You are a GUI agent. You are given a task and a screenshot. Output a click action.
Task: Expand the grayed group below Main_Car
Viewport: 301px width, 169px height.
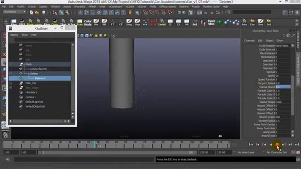[x=10, y=88]
